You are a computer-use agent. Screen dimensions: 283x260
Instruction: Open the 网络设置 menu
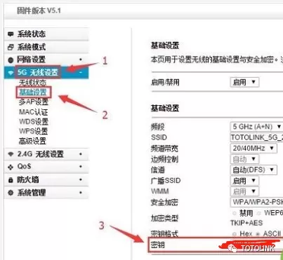46,60
